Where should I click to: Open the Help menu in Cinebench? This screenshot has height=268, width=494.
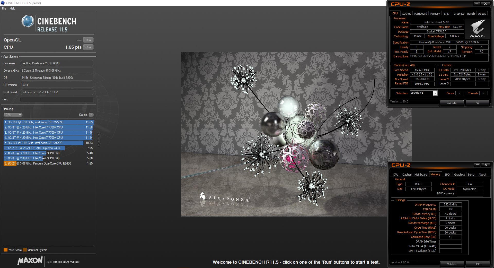[13, 8]
